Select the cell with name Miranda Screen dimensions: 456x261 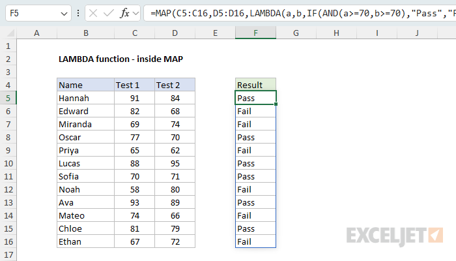click(x=85, y=125)
